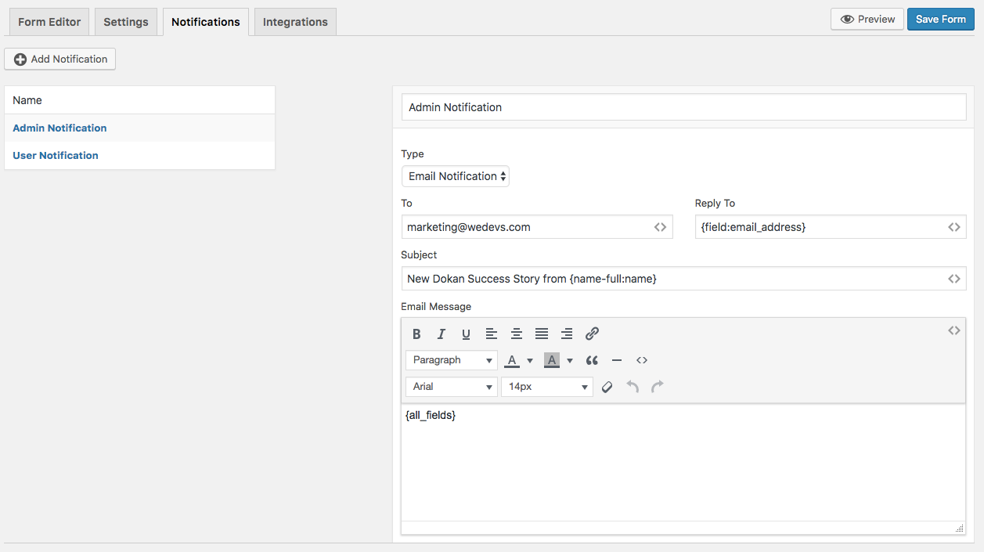Open merge tags for Subject field

(x=953, y=279)
